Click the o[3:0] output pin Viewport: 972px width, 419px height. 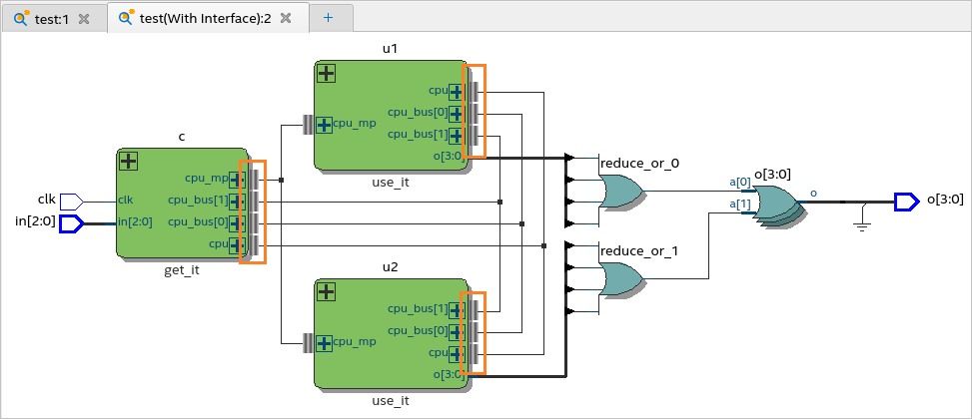907,202
